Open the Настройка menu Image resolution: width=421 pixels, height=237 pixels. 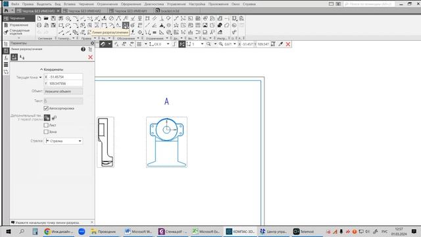pyautogui.click(x=197, y=4)
